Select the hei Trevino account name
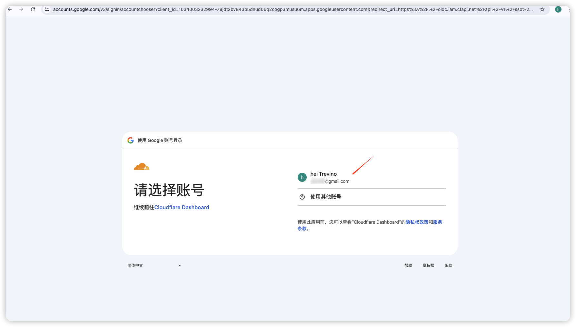The image size is (576, 327). tap(323, 174)
